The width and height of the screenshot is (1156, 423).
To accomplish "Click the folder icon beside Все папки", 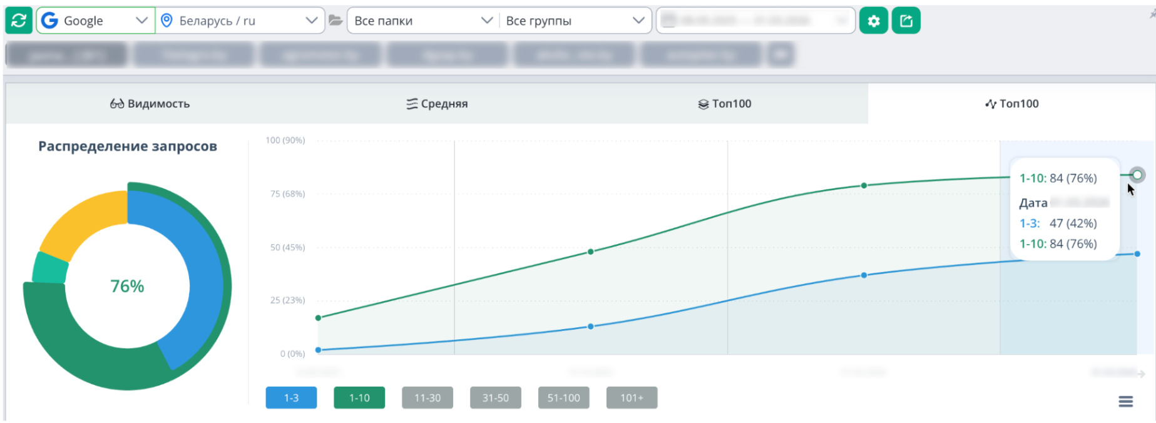I will coord(335,21).
